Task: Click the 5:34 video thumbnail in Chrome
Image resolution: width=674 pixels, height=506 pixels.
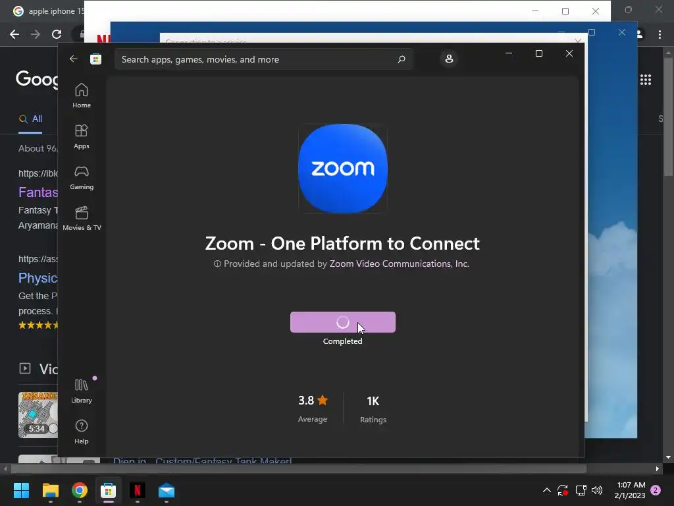Action: click(x=38, y=415)
